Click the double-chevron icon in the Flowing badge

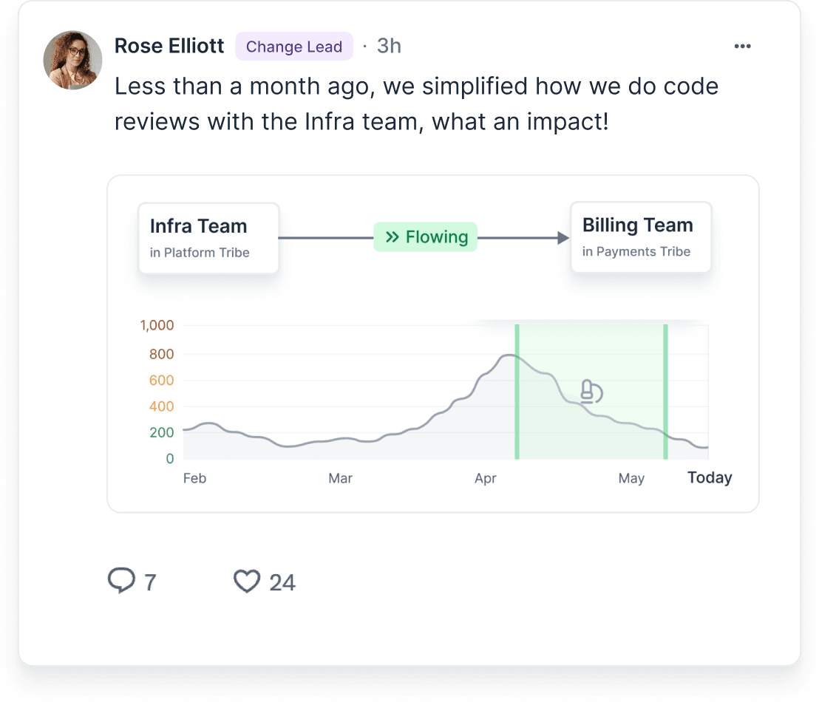[x=392, y=237]
